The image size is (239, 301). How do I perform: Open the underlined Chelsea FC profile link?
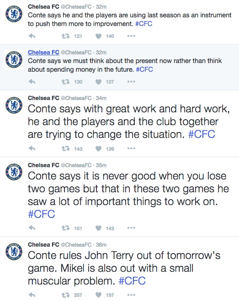[43, 52]
